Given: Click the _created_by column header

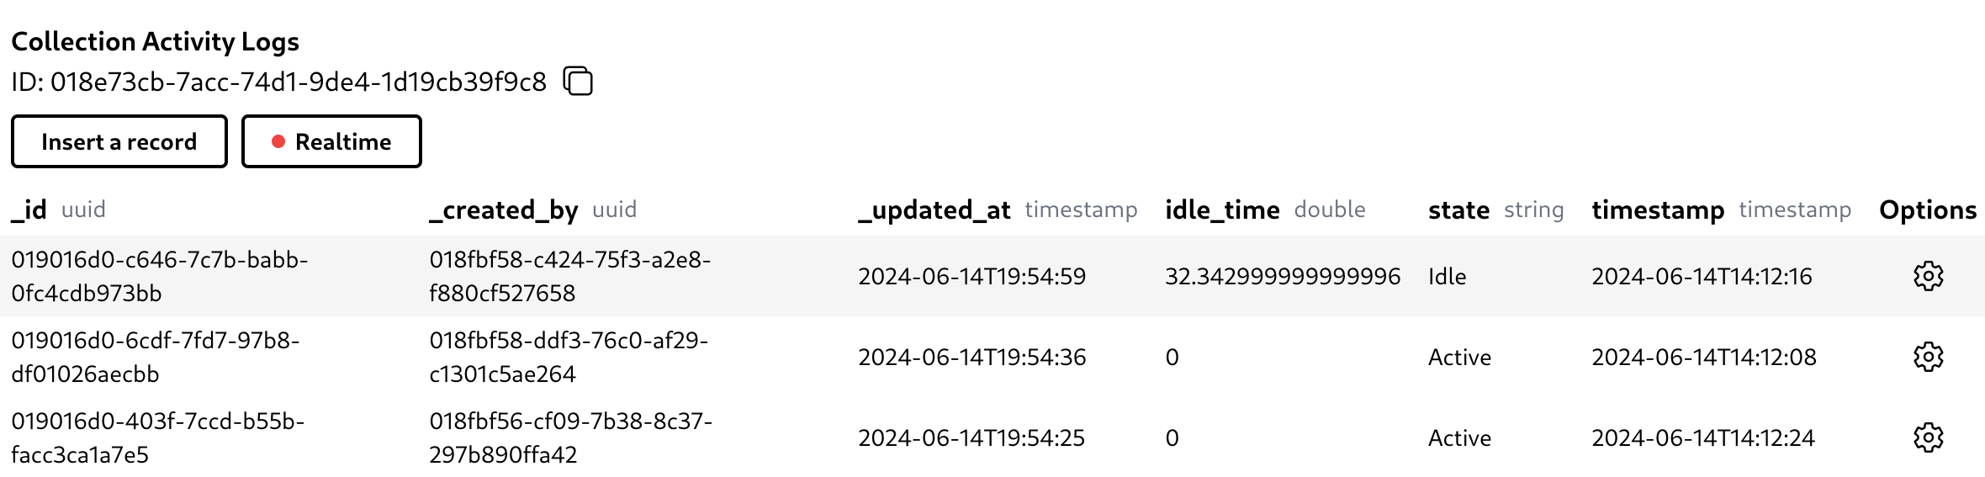Looking at the screenshot, I should tap(504, 209).
